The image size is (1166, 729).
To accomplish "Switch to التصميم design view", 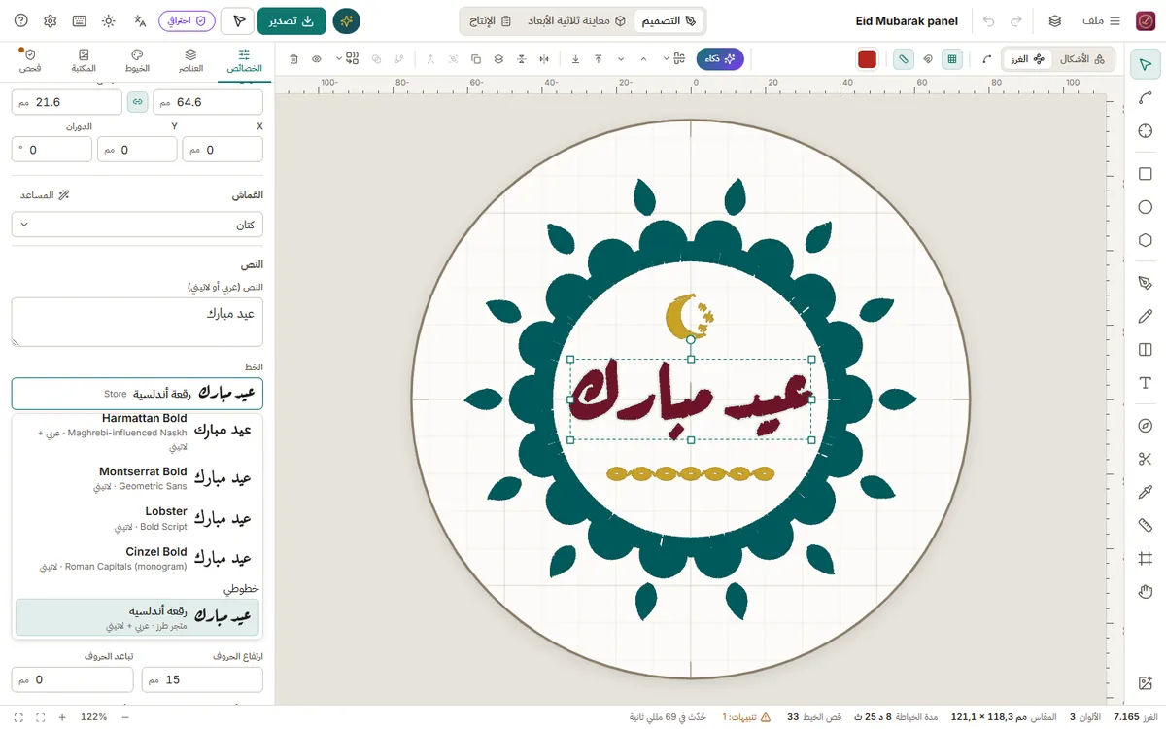I will coord(669,20).
